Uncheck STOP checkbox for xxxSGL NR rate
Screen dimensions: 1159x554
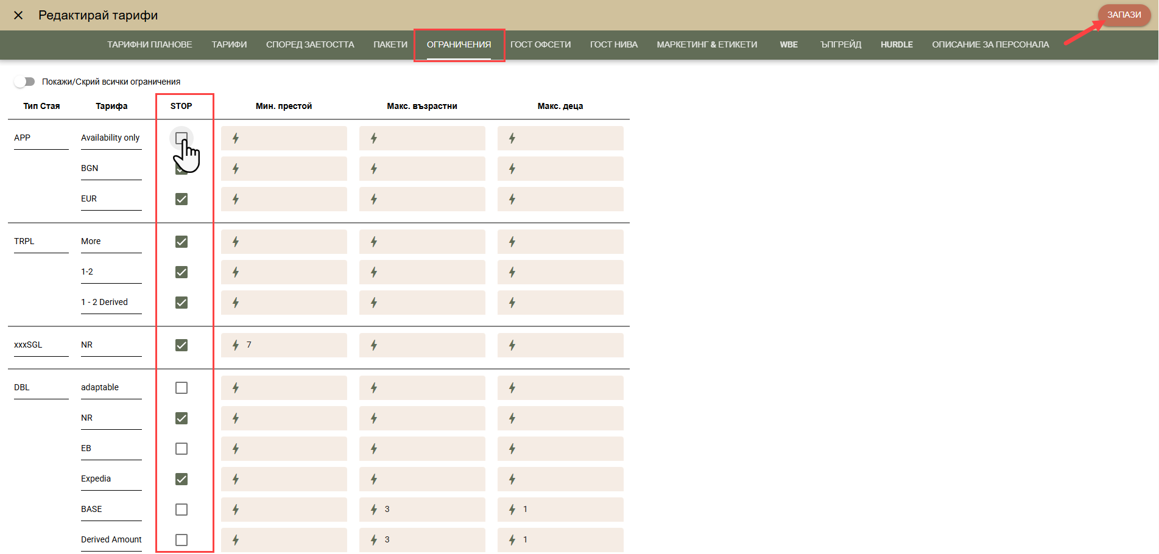pos(181,345)
